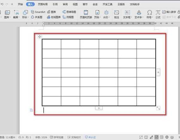Click the 形状 shapes icon
This screenshot has height=140, width=180.
pyautogui.click(x=25, y=12)
